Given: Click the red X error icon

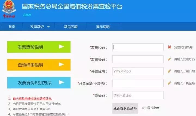Looking at the screenshot, I should (x=169, y=47).
